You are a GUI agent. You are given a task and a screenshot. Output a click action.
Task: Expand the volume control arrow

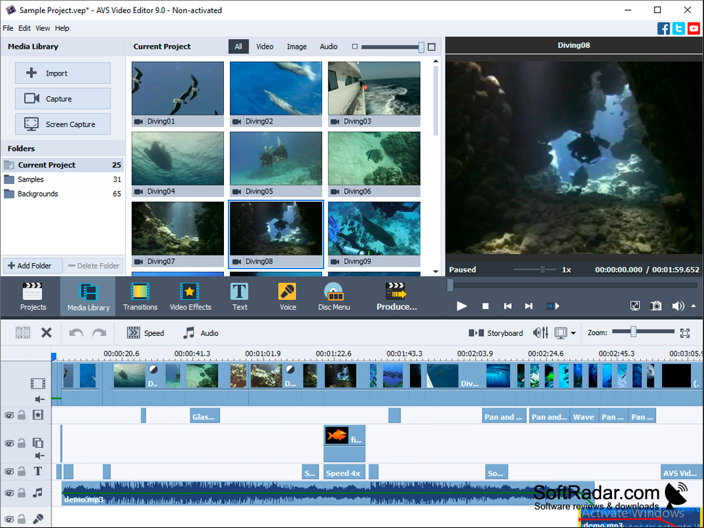pos(693,306)
